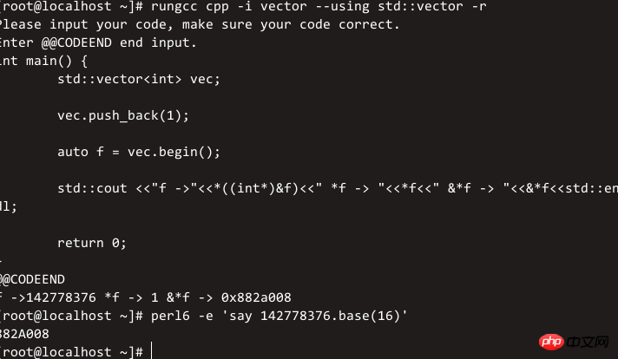Click the php logo watermark icon
This screenshot has width=618, height=359.
click(x=551, y=342)
